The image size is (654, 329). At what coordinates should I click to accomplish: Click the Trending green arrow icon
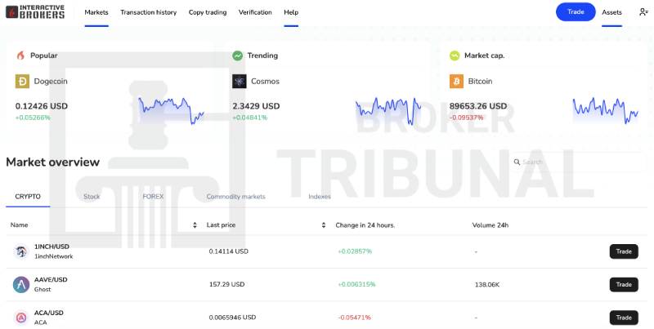[238, 56]
